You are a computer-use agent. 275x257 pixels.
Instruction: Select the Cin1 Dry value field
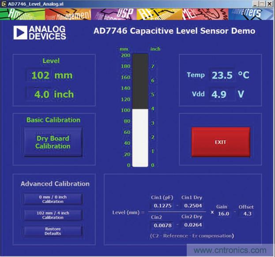(192, 205)
